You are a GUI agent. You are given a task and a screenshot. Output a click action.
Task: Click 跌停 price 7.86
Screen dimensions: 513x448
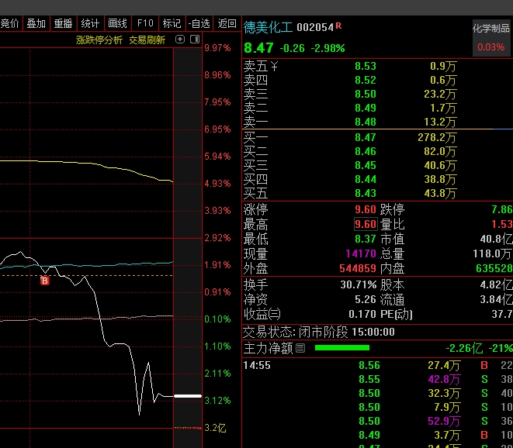pos(502,209)
